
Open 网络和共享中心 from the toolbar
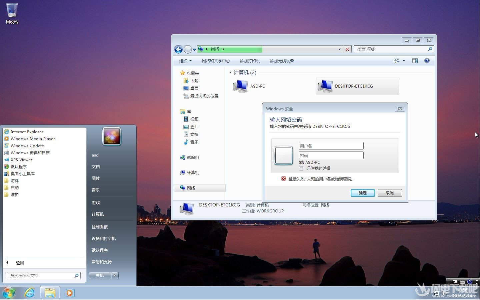point(216,61)
